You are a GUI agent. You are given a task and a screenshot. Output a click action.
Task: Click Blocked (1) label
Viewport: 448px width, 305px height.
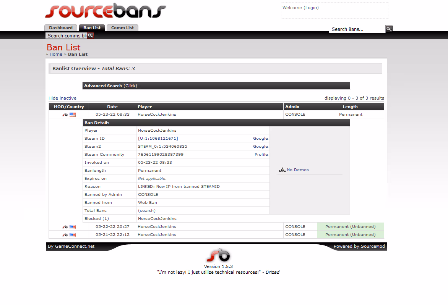(x=97, y=219)
